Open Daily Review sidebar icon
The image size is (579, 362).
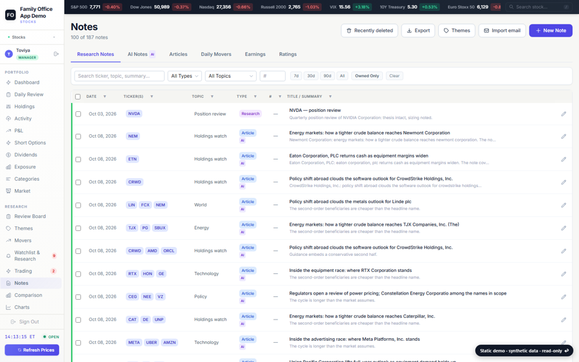(x=8, y=95)
